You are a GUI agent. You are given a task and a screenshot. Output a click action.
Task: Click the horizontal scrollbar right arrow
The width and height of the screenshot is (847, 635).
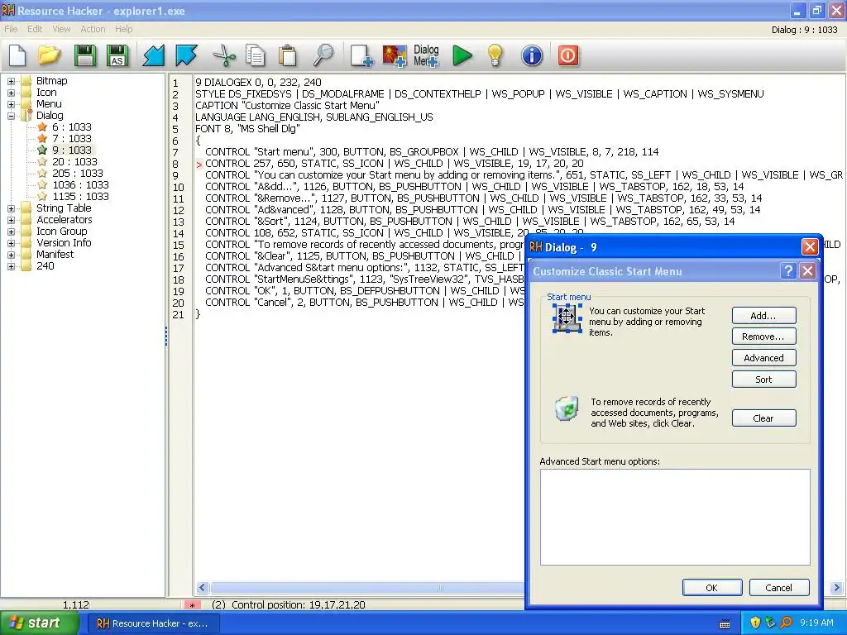tap(837, 588)
